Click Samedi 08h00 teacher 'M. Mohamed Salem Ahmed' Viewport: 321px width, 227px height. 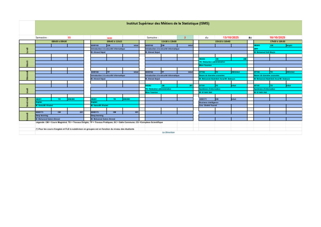(59, 119)
